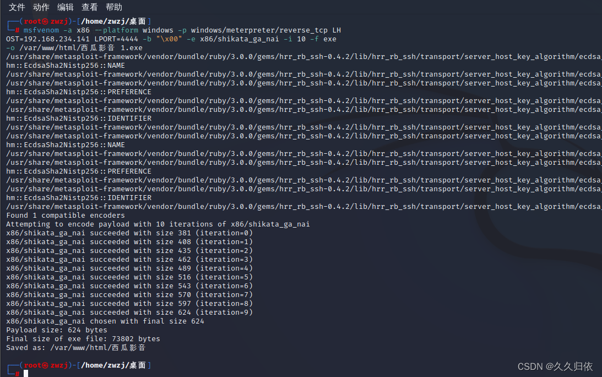Click the iteration=6 size 543 line

click(129, 286)
